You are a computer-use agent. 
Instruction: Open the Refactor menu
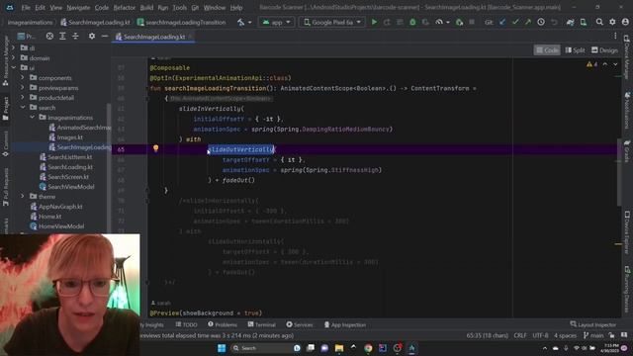tap(125, 8)
